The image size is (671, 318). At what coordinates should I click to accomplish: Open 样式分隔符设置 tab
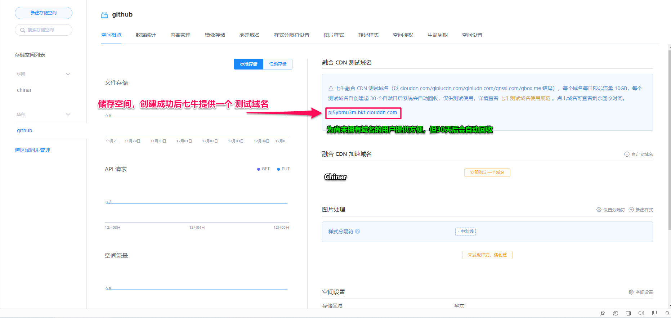[292, 35]
